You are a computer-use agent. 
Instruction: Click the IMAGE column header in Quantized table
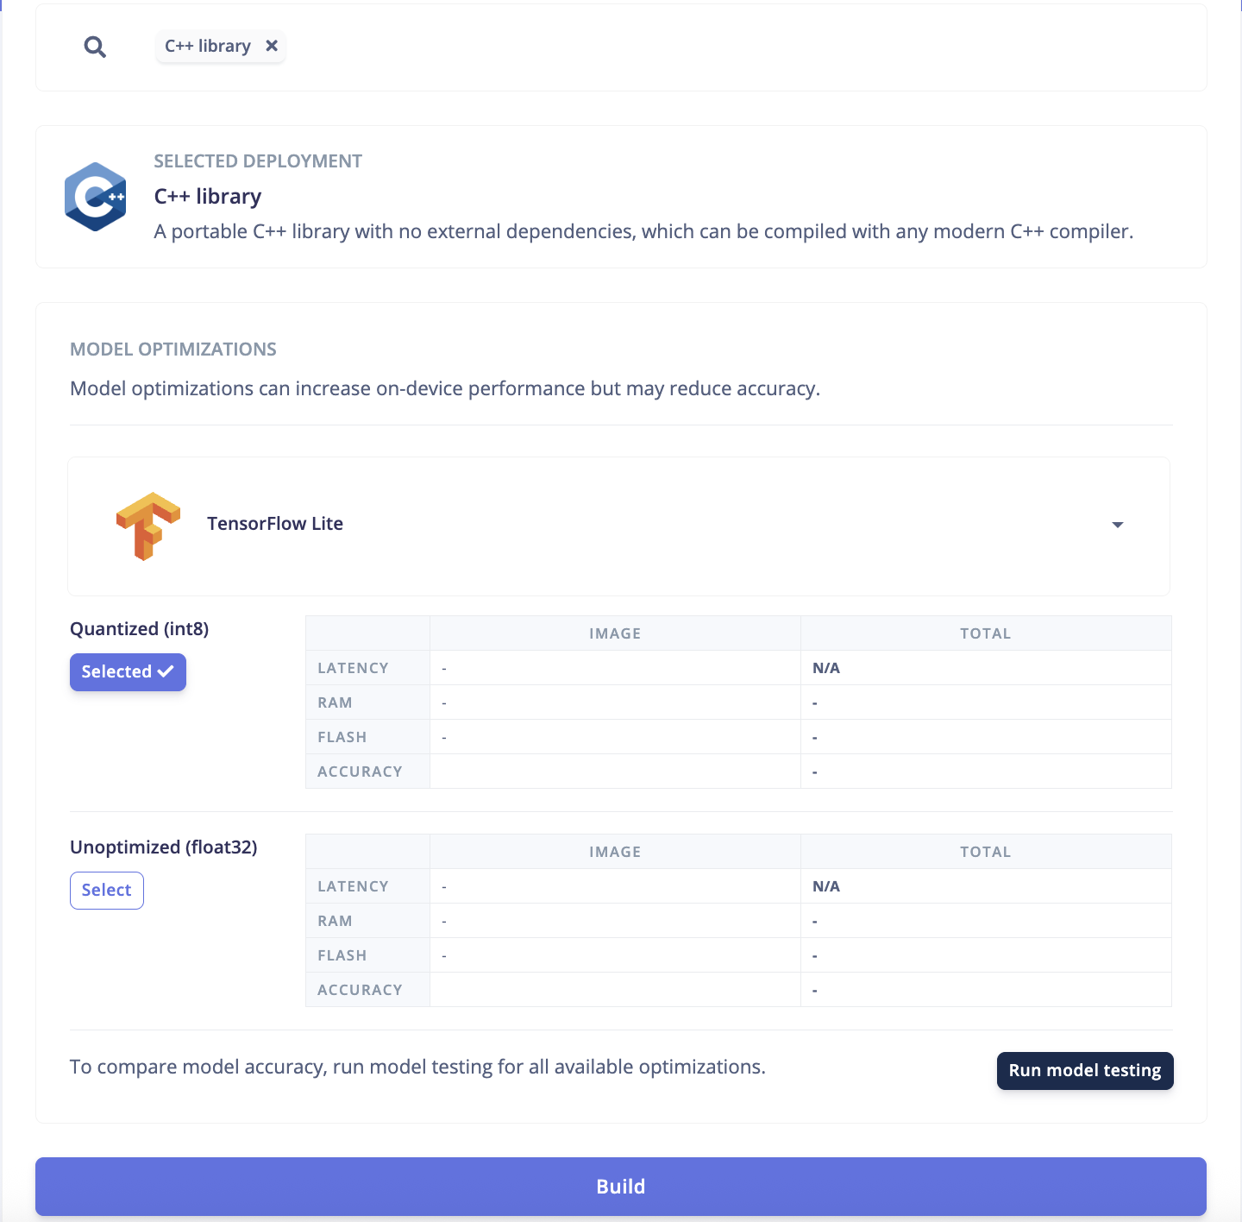615,633
